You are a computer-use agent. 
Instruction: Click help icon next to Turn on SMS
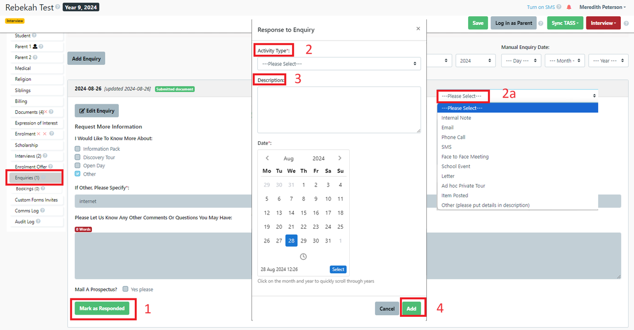pos(558,7)
